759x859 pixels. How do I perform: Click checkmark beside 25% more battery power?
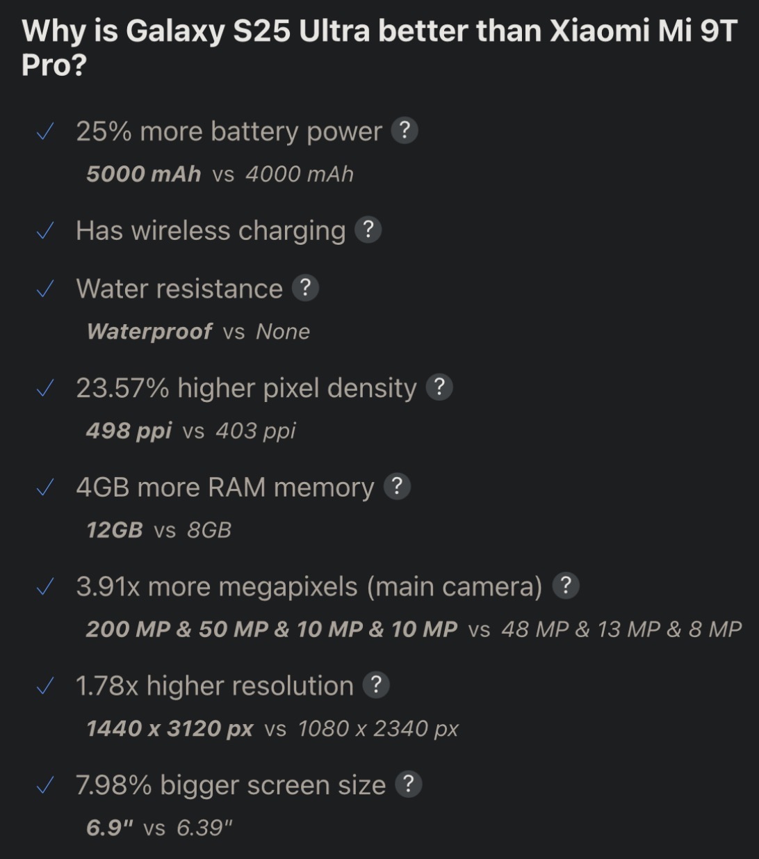tap(45, 132)
